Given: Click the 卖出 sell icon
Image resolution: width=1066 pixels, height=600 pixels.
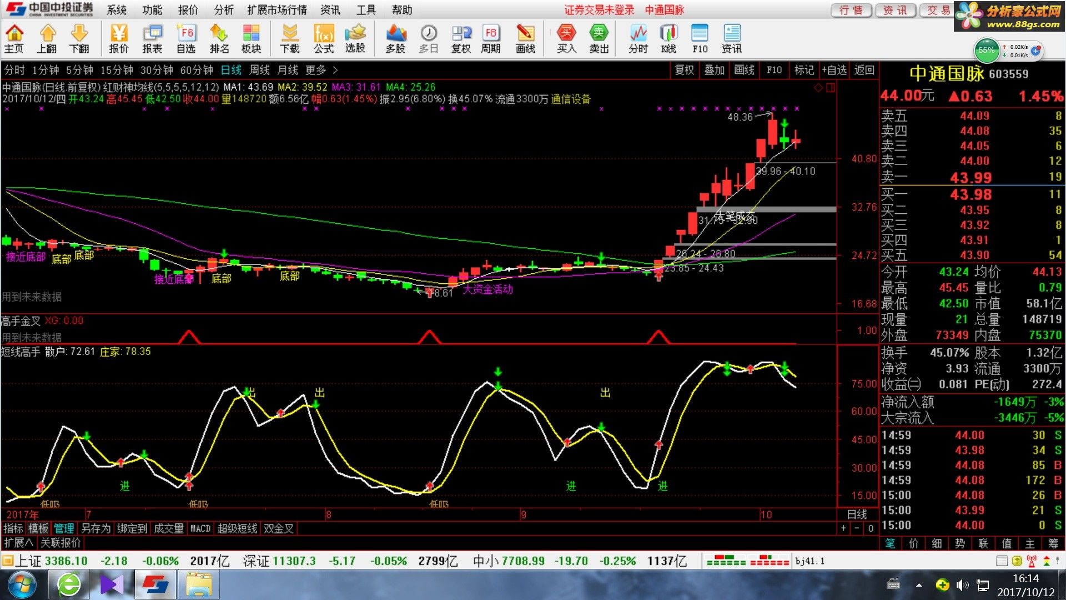Looking at the screenshot, I should [599, 39].
